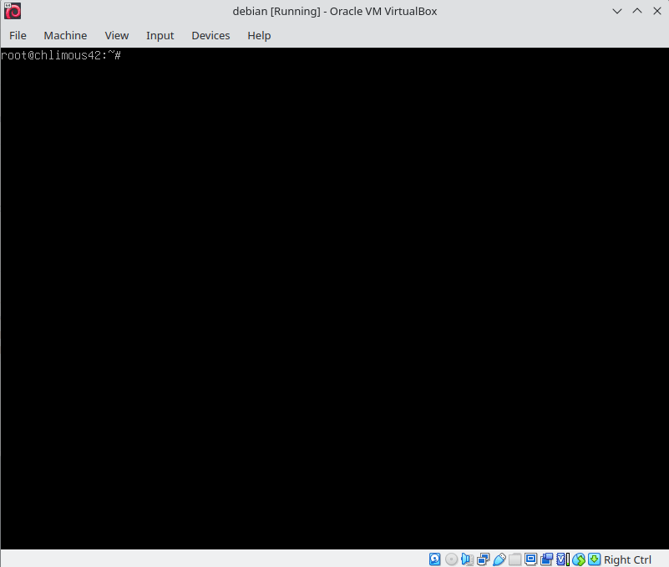Click the optical disc drive indicator icon
The height and width of the screenshot is (567, 669).
pos(451,559)
